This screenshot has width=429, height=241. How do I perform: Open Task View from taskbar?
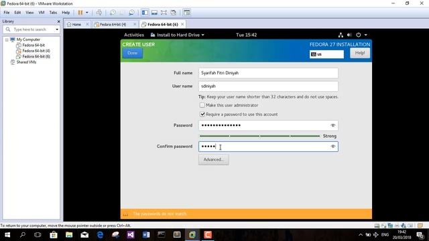pos(38,235)
